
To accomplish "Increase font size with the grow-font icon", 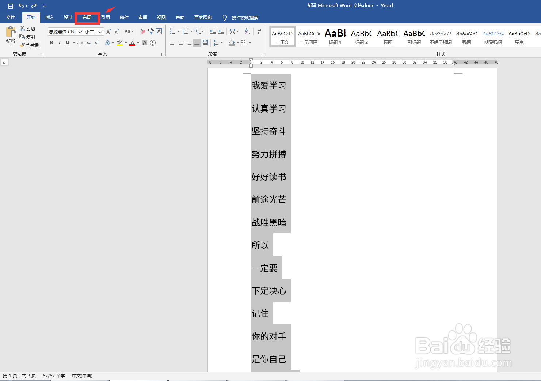I will (108, 31).
